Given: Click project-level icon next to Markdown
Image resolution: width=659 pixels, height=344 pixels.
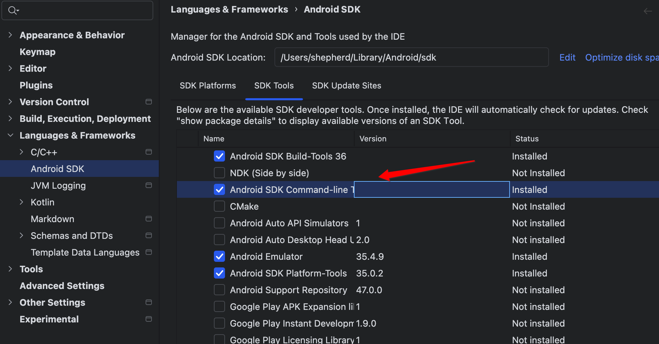Looking at the screenshot, I should [x=149, y=219].
